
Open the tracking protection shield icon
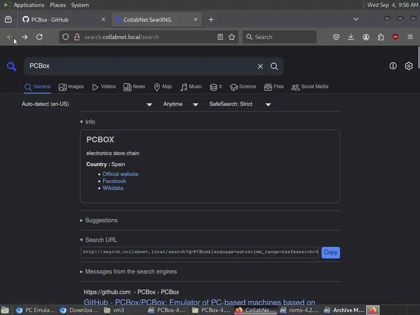point(66,37)
